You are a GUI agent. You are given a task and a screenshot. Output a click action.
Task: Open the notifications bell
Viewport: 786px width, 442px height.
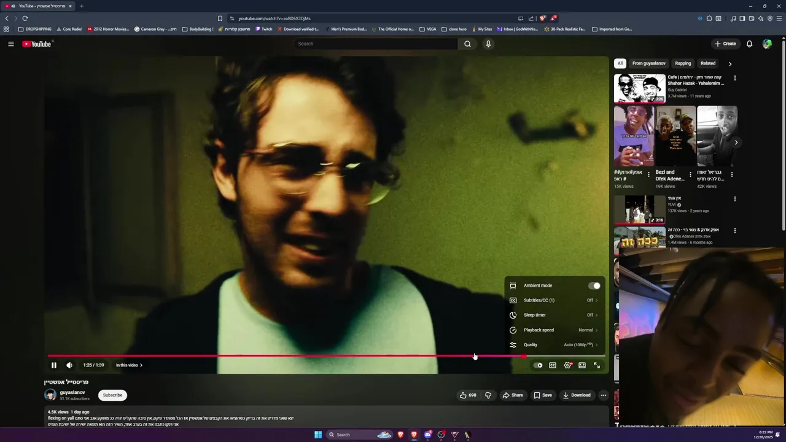point(749,44)
